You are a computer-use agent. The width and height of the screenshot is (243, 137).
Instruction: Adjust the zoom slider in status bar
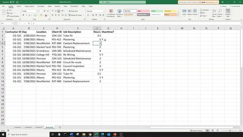click(x=230, y=131)
